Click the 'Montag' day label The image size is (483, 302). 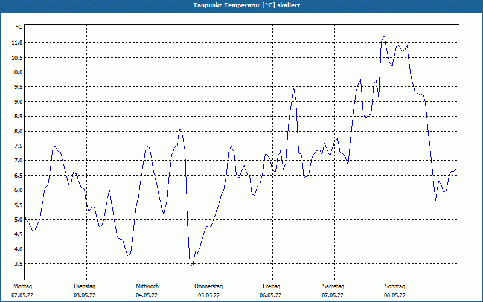pyautogui.click(x=22, y=286)
